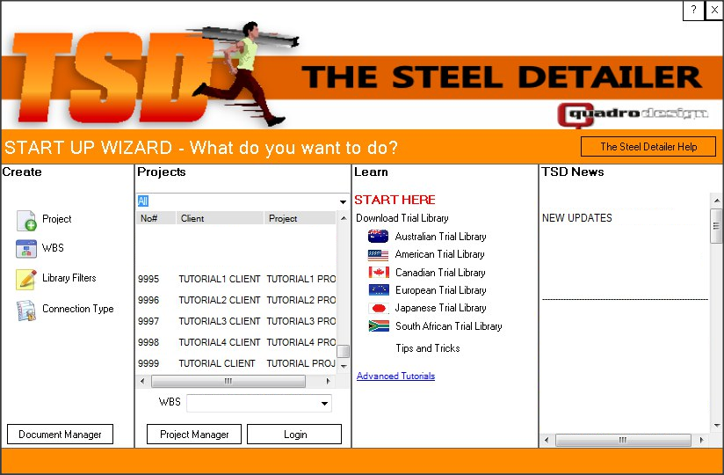
Task: Open Tips and Tricks
Action: [428, 348]
